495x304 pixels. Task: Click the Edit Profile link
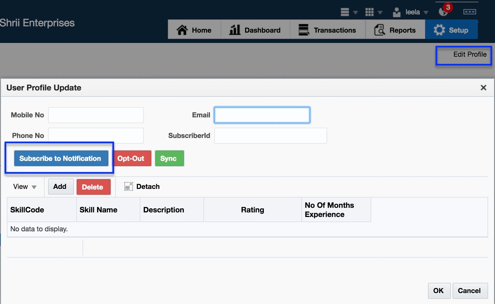[x=470, y=54]
